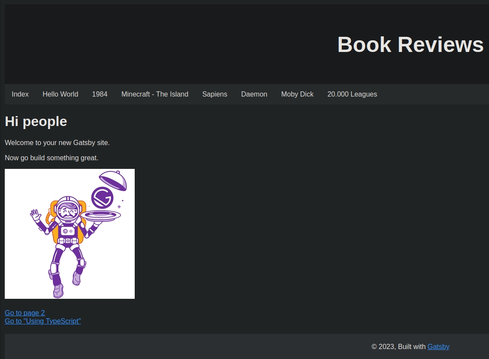This screenshot has height=359, width=489.
Task: Click the purple Gatsby logo on the plate
Action: pos(102,197)
